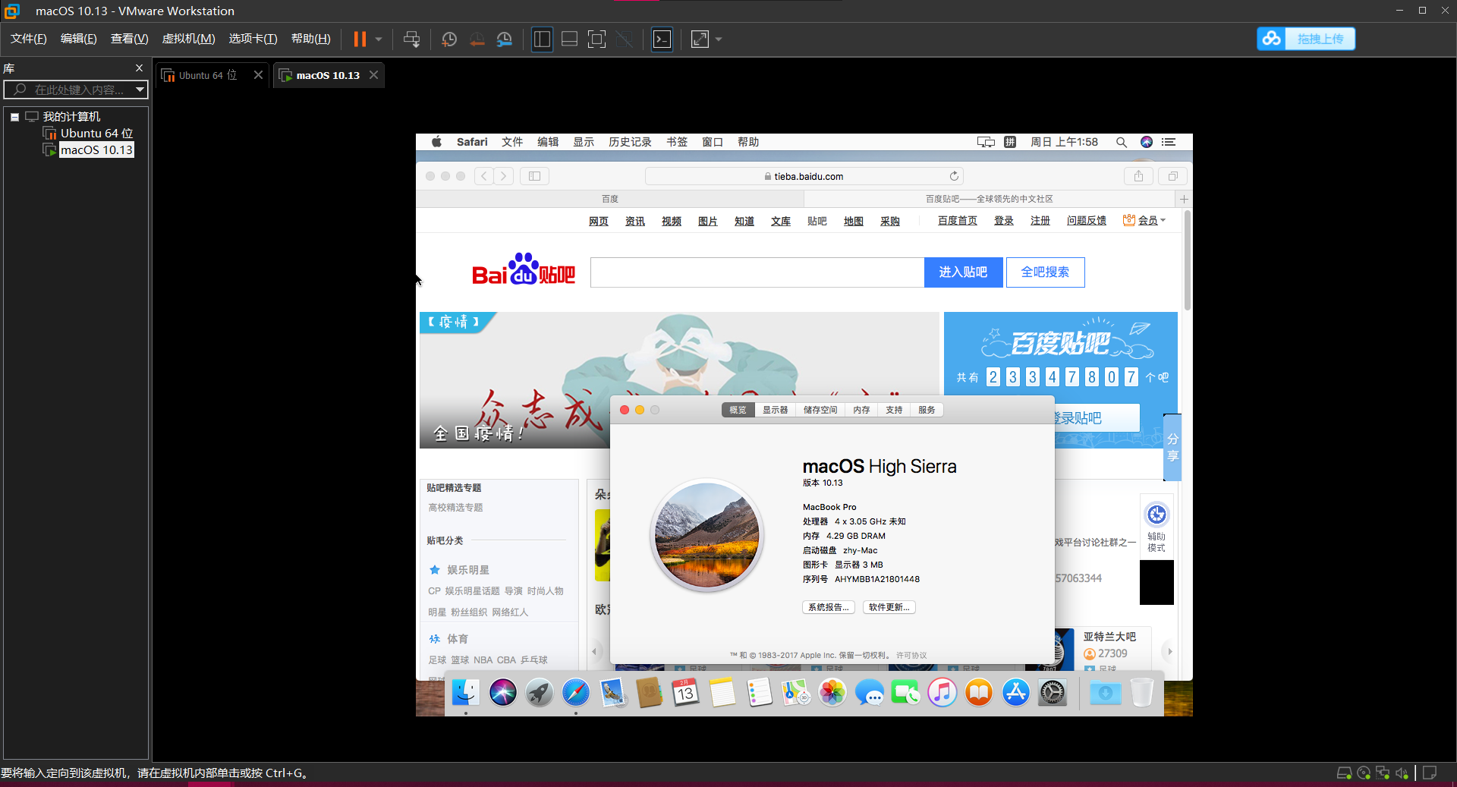Click the Spotlight search magnifier in macOS menu bar
The width and height of the screenshot is (1457, 787).
coord(1121,142)
